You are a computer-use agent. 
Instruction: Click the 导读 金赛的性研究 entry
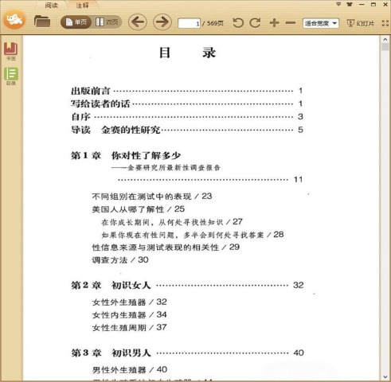187,130
